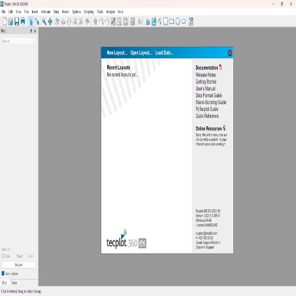Select the Paper snap radio button

point(15,256)
